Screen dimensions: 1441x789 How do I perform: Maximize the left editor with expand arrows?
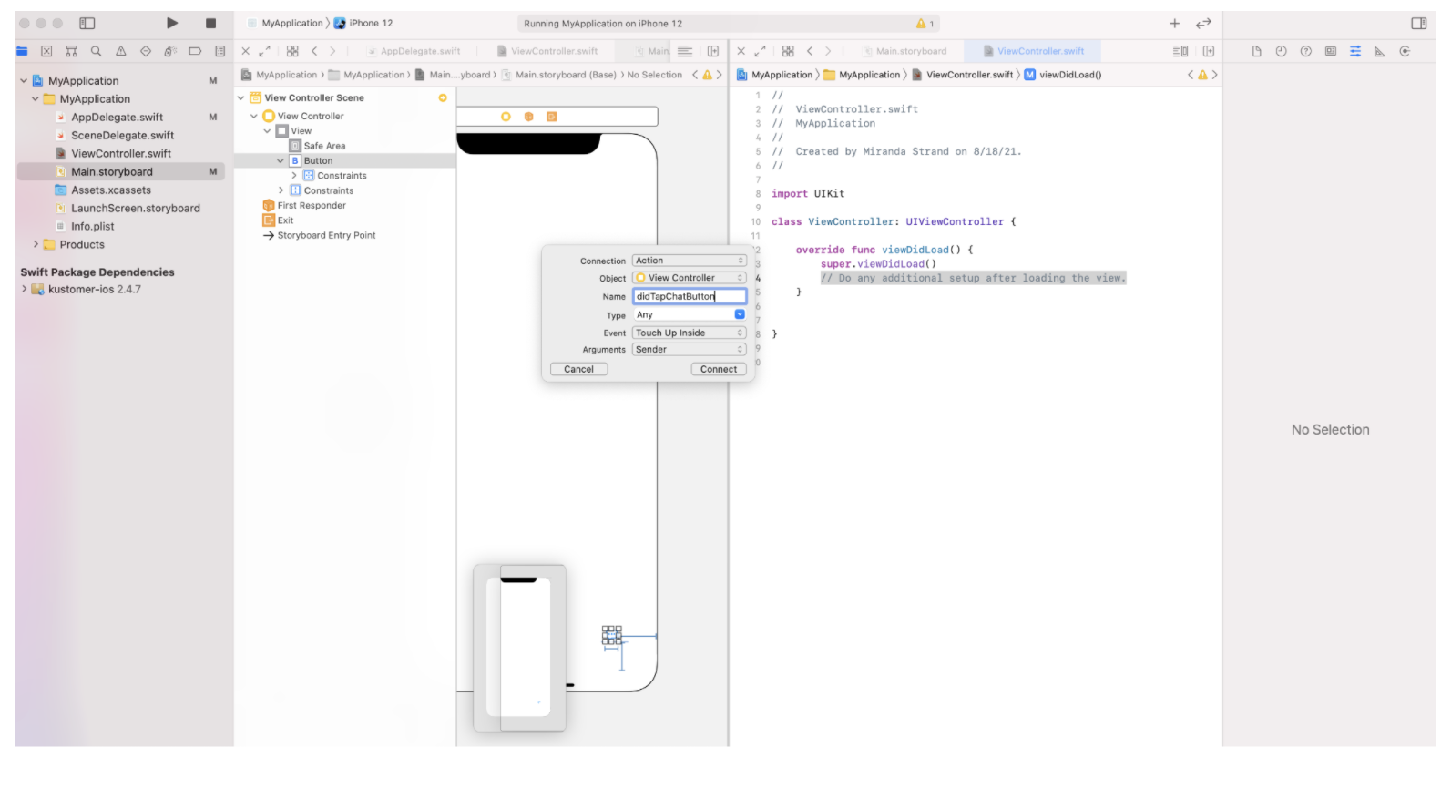[x=264, y=51]
